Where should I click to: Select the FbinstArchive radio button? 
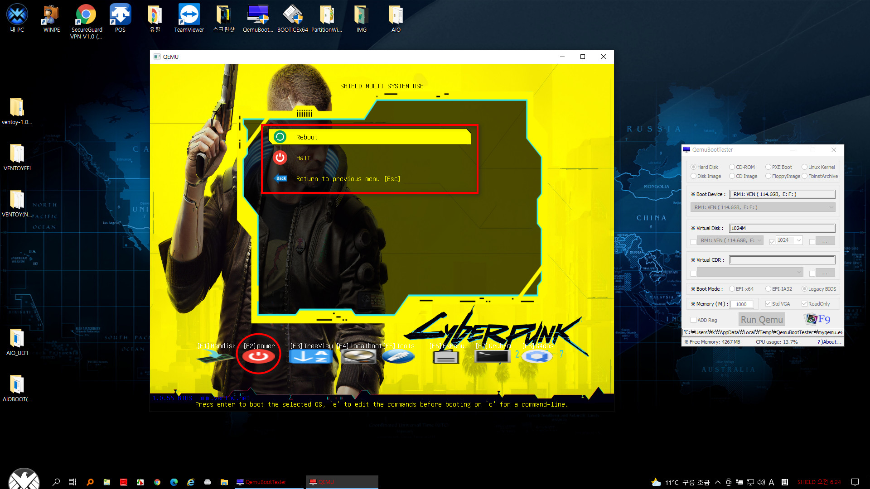coord(804,176)
